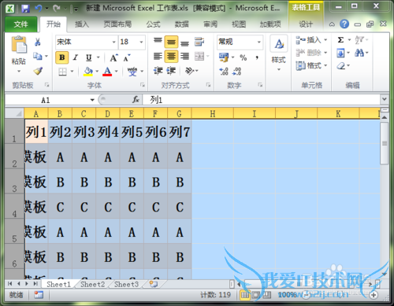Click the Borders icon
This screenshot has width=394, height=306.
click(x=62, y=72)
